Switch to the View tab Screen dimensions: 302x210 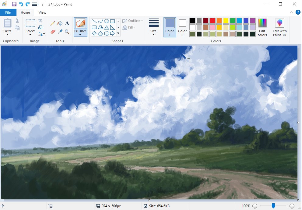coord(42,12)
